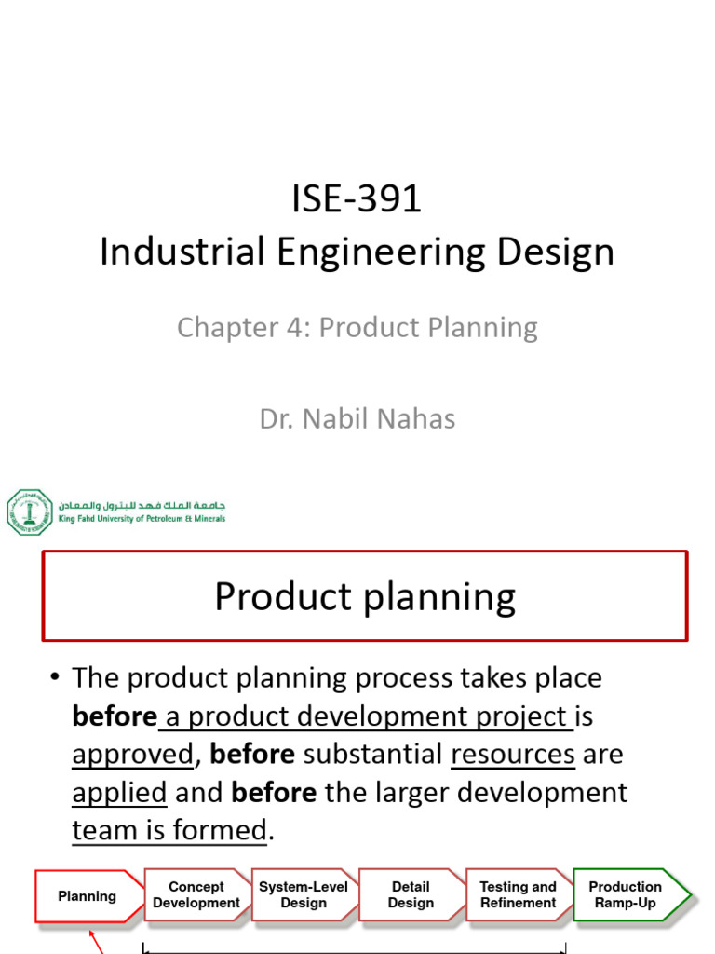Click the underlined word "resources"
This screenshot has height=954, width=715.
(512, 755)
